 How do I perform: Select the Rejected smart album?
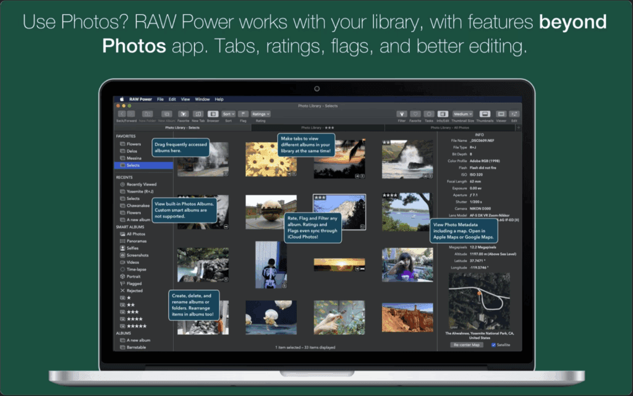[131, 291]
